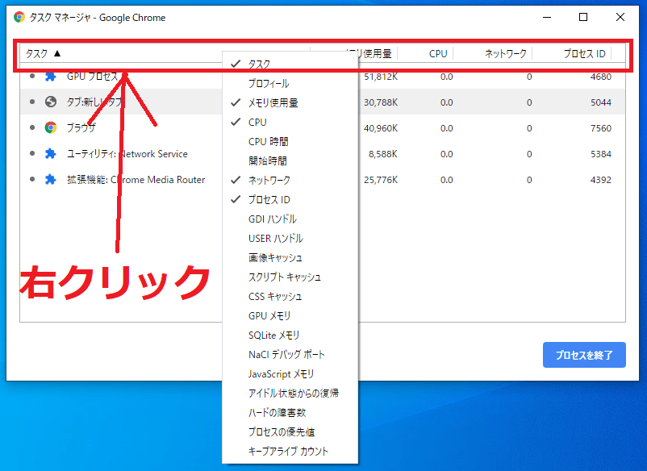
Task: Click process ID 4680
Action: coord(600,77)
